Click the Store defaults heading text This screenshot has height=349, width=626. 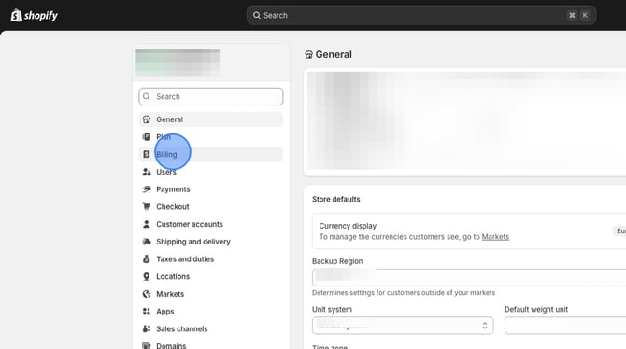pos(335,199)
